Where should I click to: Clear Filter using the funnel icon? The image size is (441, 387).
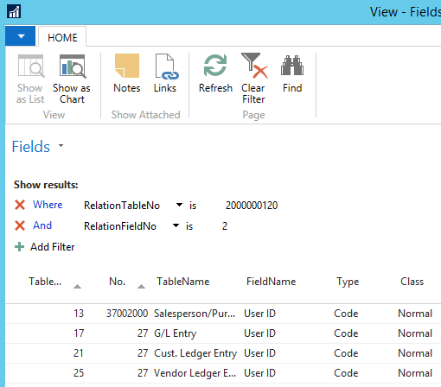point(254,66)
